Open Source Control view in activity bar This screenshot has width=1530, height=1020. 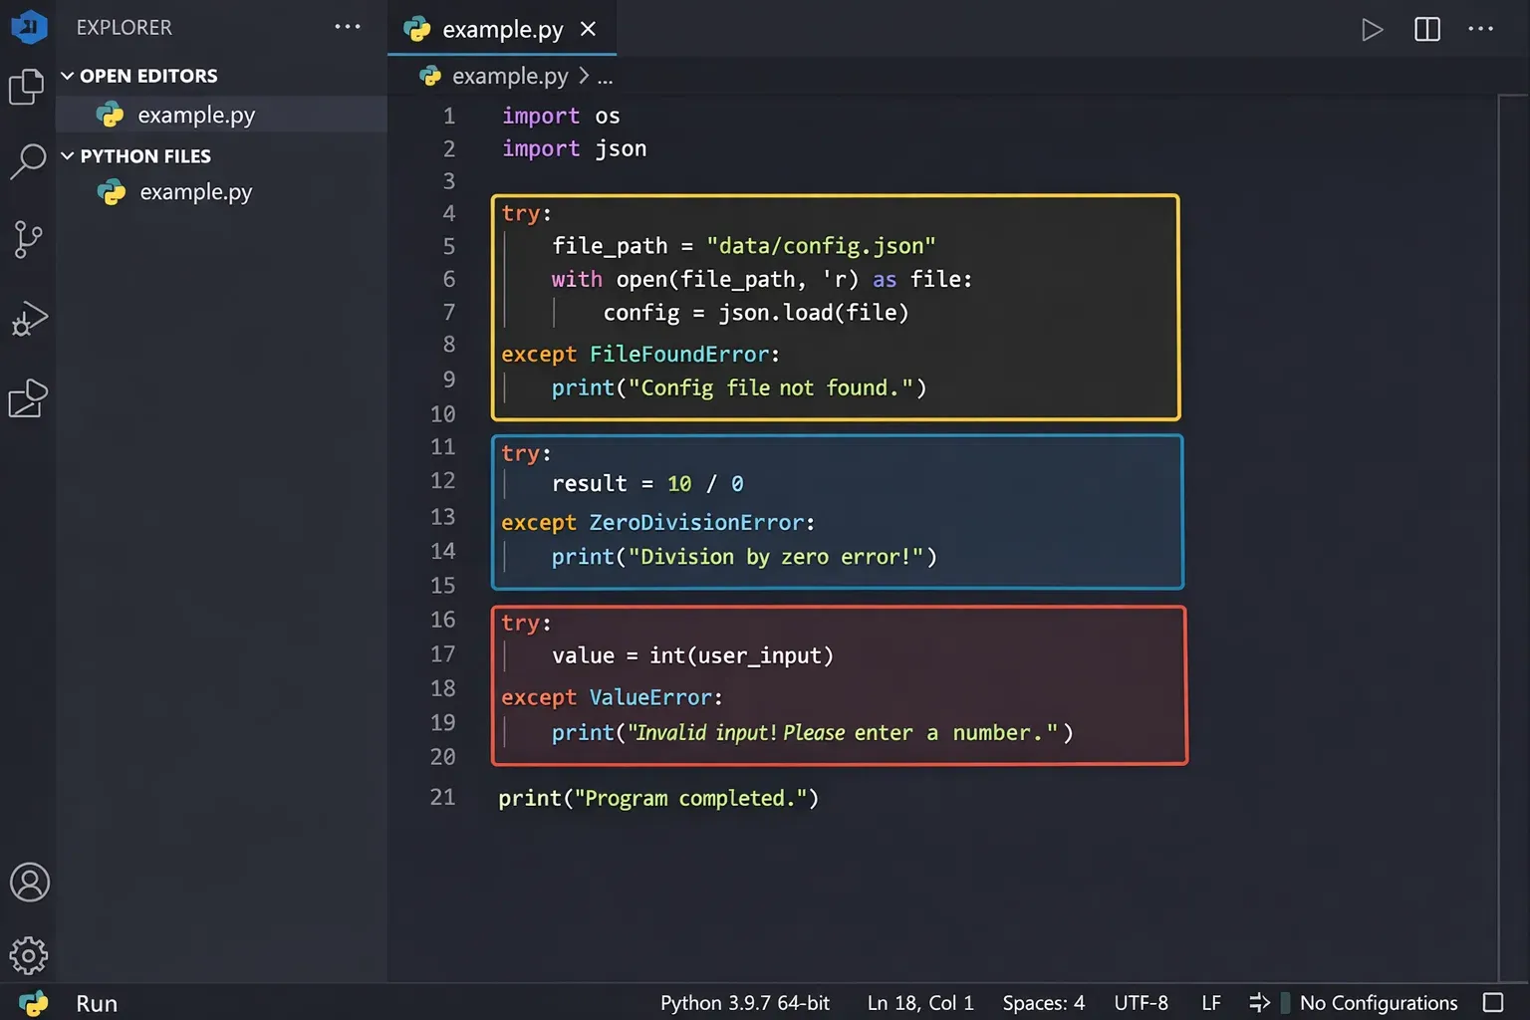point(27,239)
